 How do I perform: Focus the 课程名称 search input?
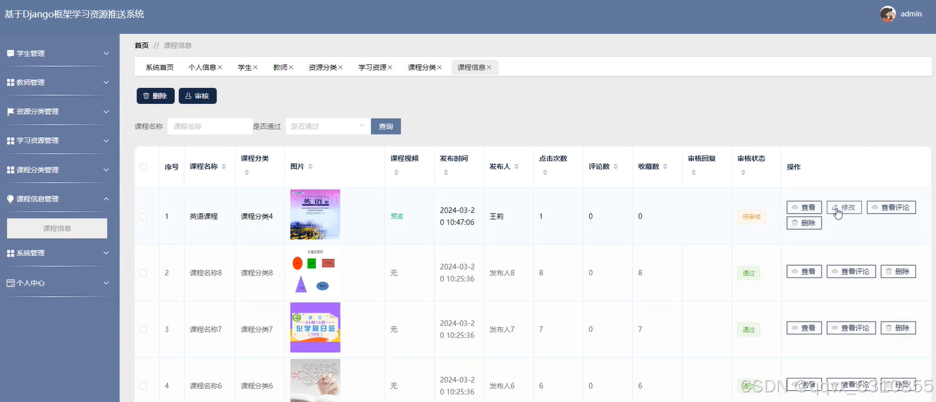(x=210, y=126)
